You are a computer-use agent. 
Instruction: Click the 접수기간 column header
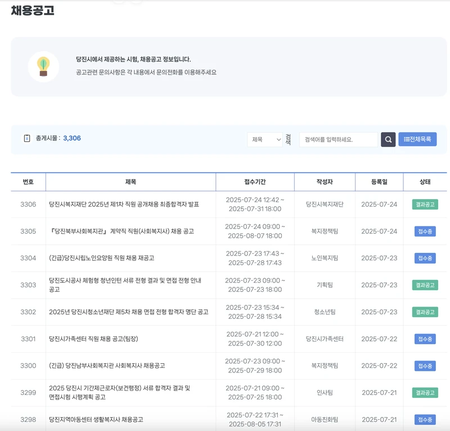pos(254,181)
